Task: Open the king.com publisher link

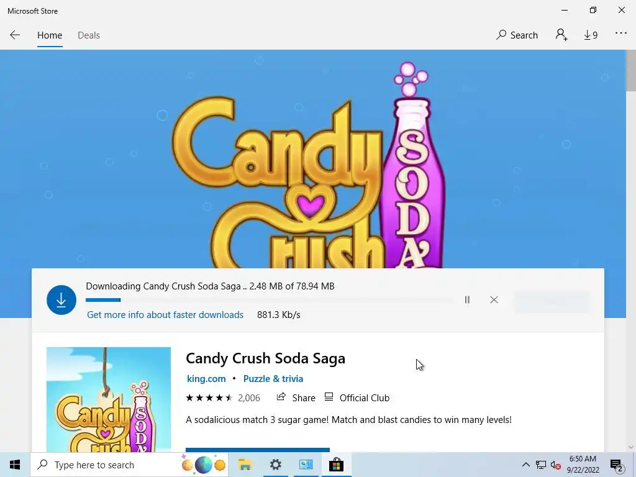Action: coord(206,379)
